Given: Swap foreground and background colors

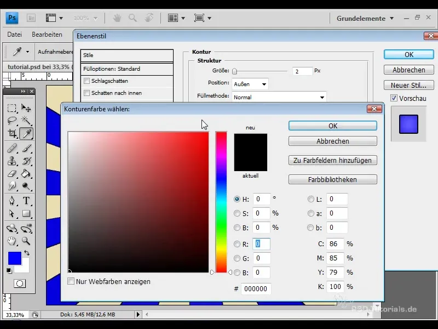Looking at the screenshot, I should tap(27, 253).
